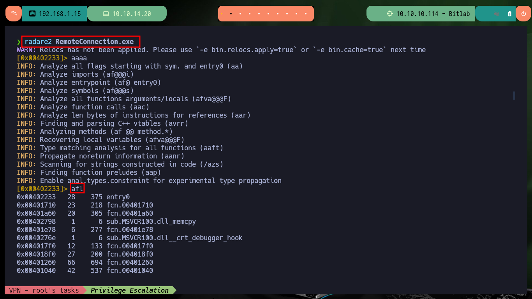Switch to the sixth workspace dot
This screenshot has height=299, width=532.
pos(268,14)
